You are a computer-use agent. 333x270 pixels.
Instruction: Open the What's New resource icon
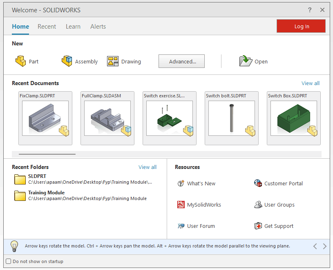click(181, 183)
